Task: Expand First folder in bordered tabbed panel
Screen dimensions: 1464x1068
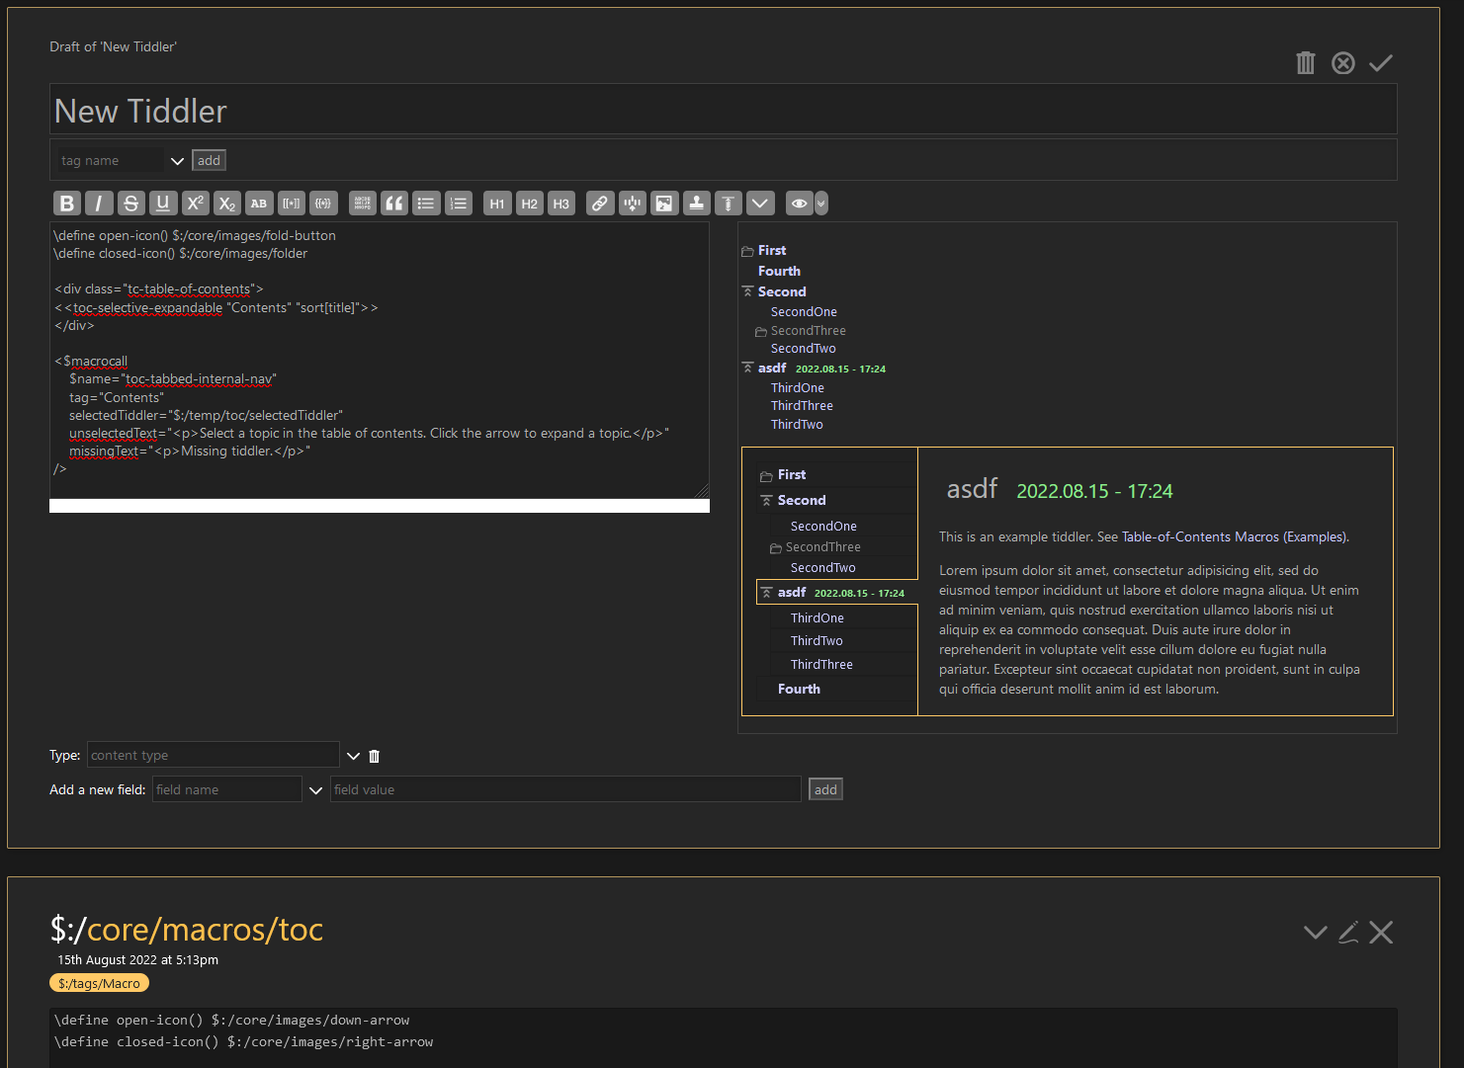Action: (x=766, y=476)
